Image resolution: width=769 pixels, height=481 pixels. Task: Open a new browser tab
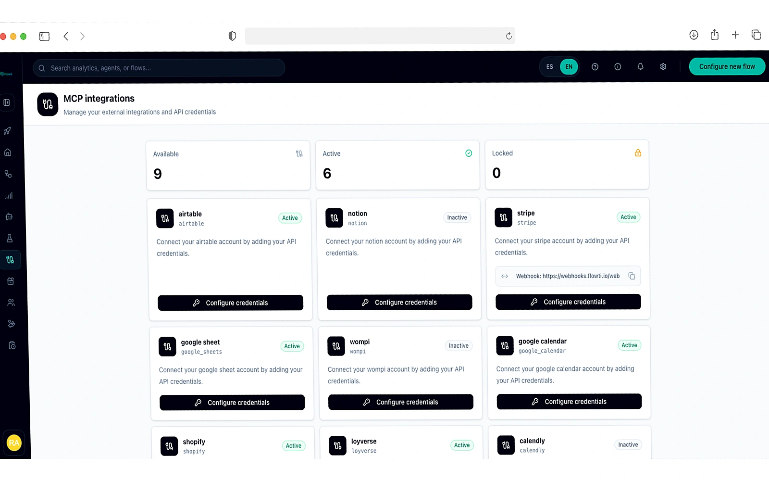[x=735, y=35]
